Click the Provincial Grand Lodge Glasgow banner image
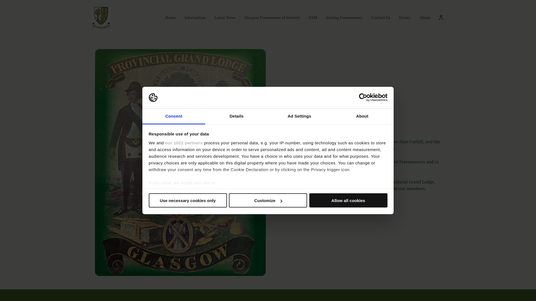536x301 pixels. point(180,162)
